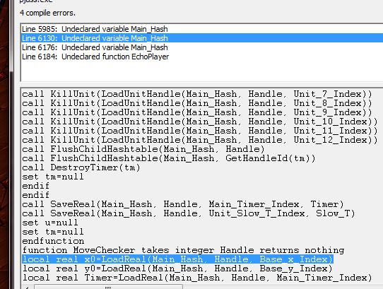Click the KillUnit line with Unit_8_Index
Screen dimensions: 383x289
(197, 103)
